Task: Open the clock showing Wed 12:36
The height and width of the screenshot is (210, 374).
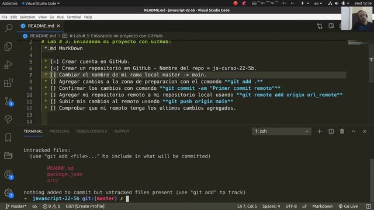Action: click(363, 3)
